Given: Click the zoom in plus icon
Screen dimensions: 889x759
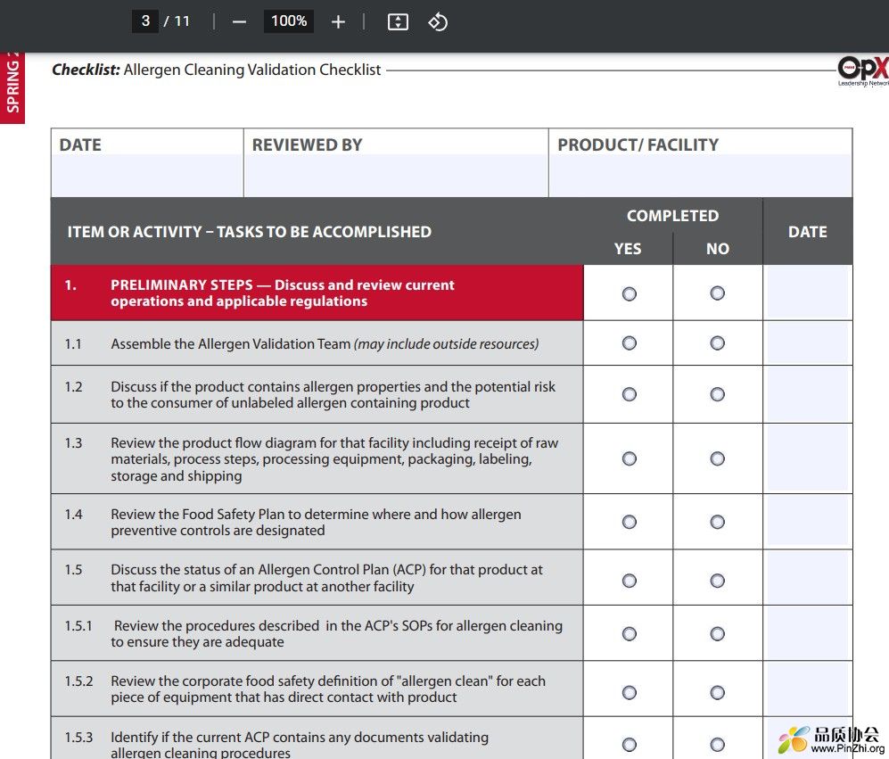Looking at the screenshot, I should tap(338, 21).
